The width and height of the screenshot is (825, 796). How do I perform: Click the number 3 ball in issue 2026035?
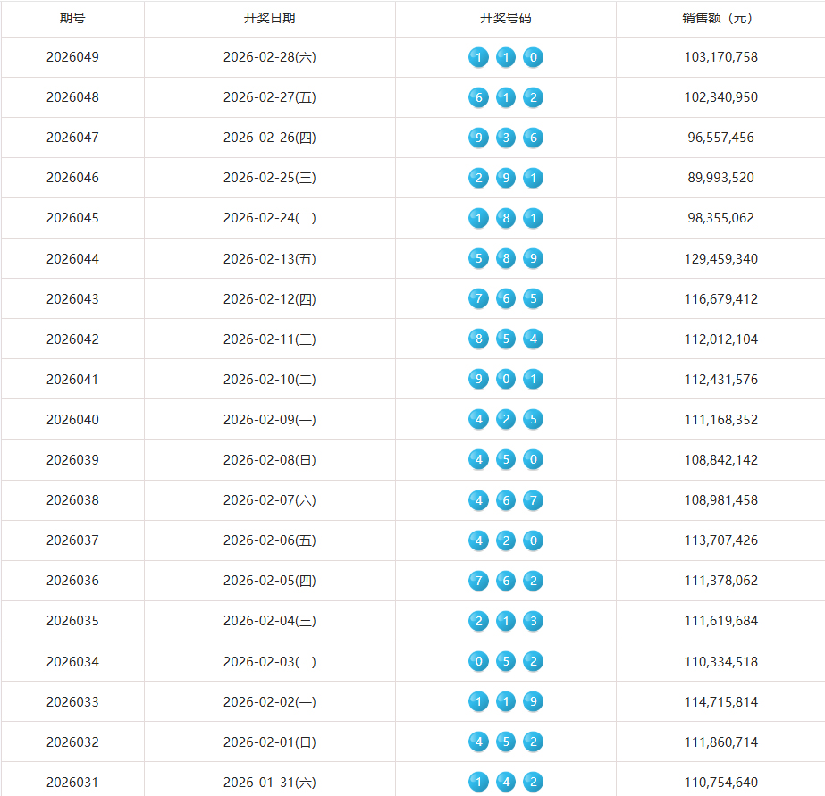click(533, 621)
